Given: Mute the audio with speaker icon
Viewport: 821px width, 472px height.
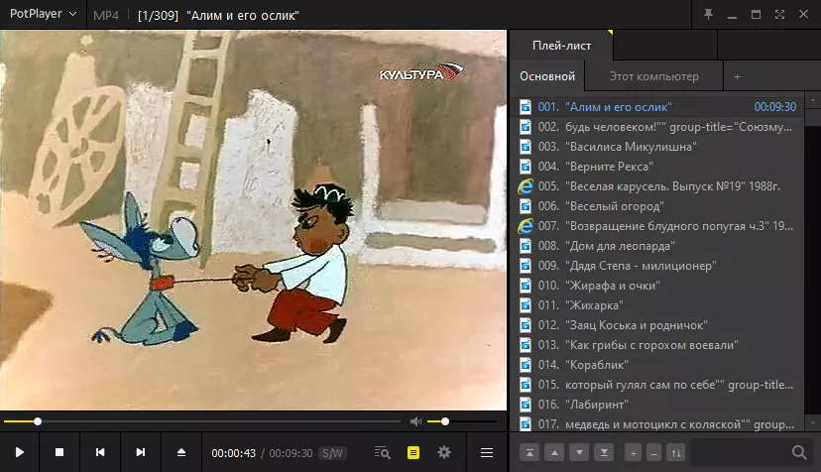Looking at the screenshot, I should tap(416, 421).
